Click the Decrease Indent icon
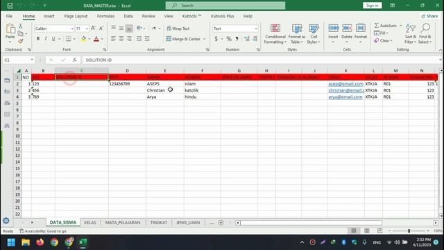The height and width of the screenshot is (250, 444). [x=139, y=39]
